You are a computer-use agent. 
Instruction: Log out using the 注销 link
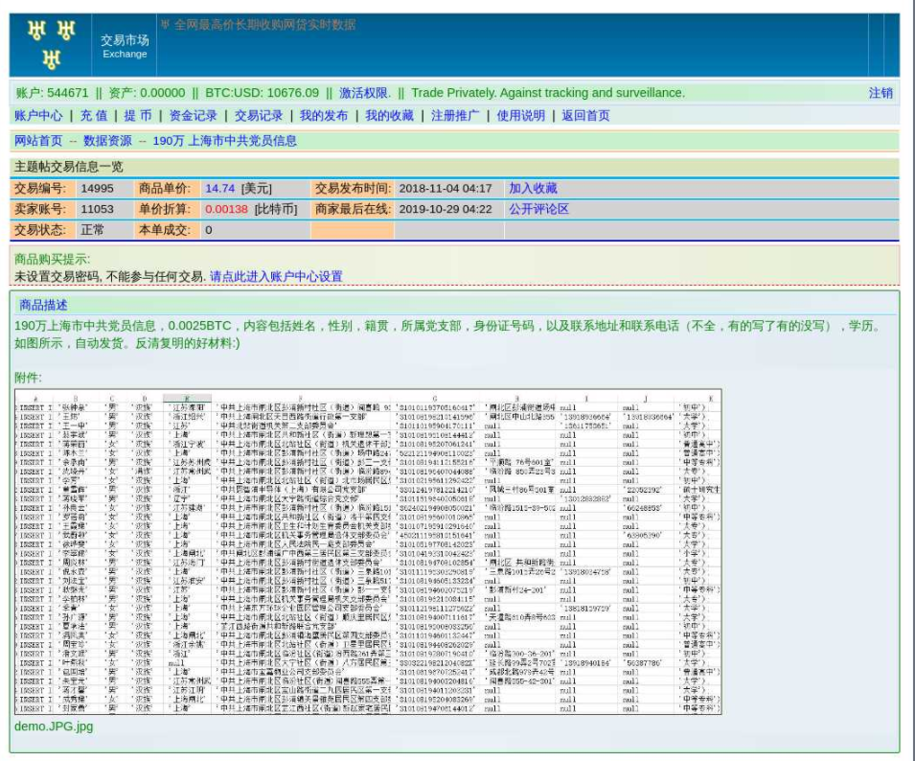coord(881,93)
